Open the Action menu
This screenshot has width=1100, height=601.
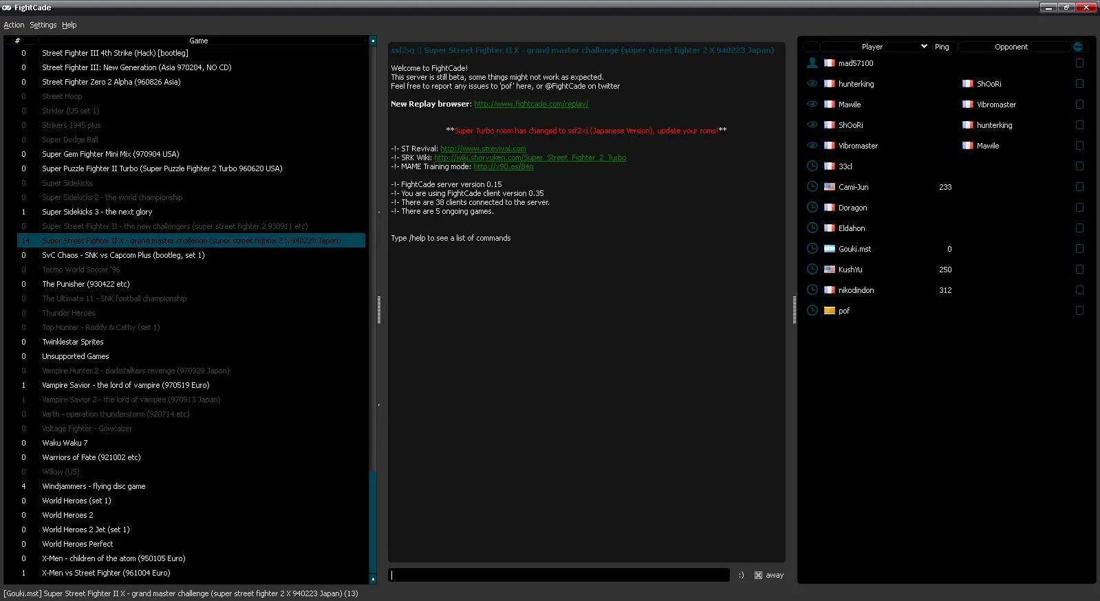[14, 25]
